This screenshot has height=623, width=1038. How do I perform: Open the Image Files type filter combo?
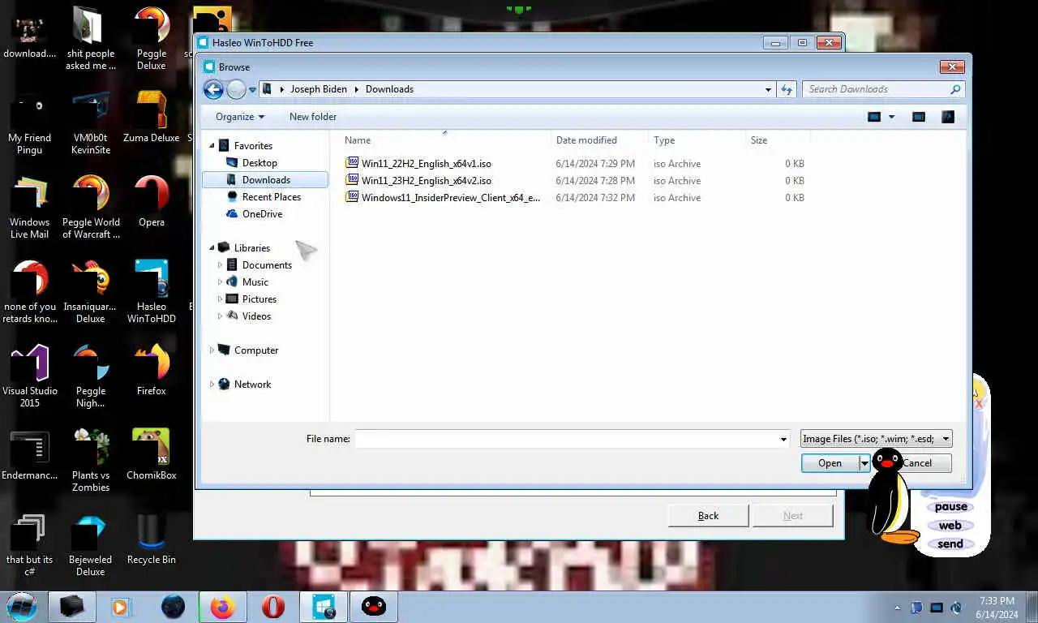876,439
